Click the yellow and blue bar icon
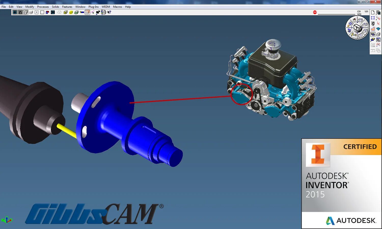Viewport: 382px width, 229px height. tap(82, 12)
